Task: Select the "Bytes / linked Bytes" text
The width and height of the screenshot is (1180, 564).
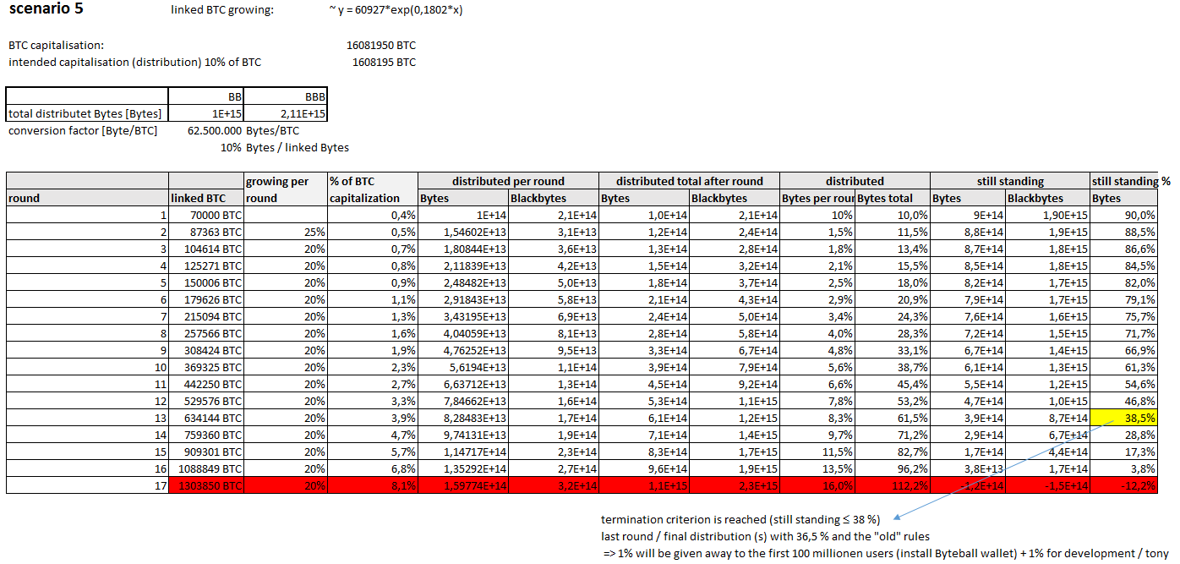Action: [x=298, y=147]
